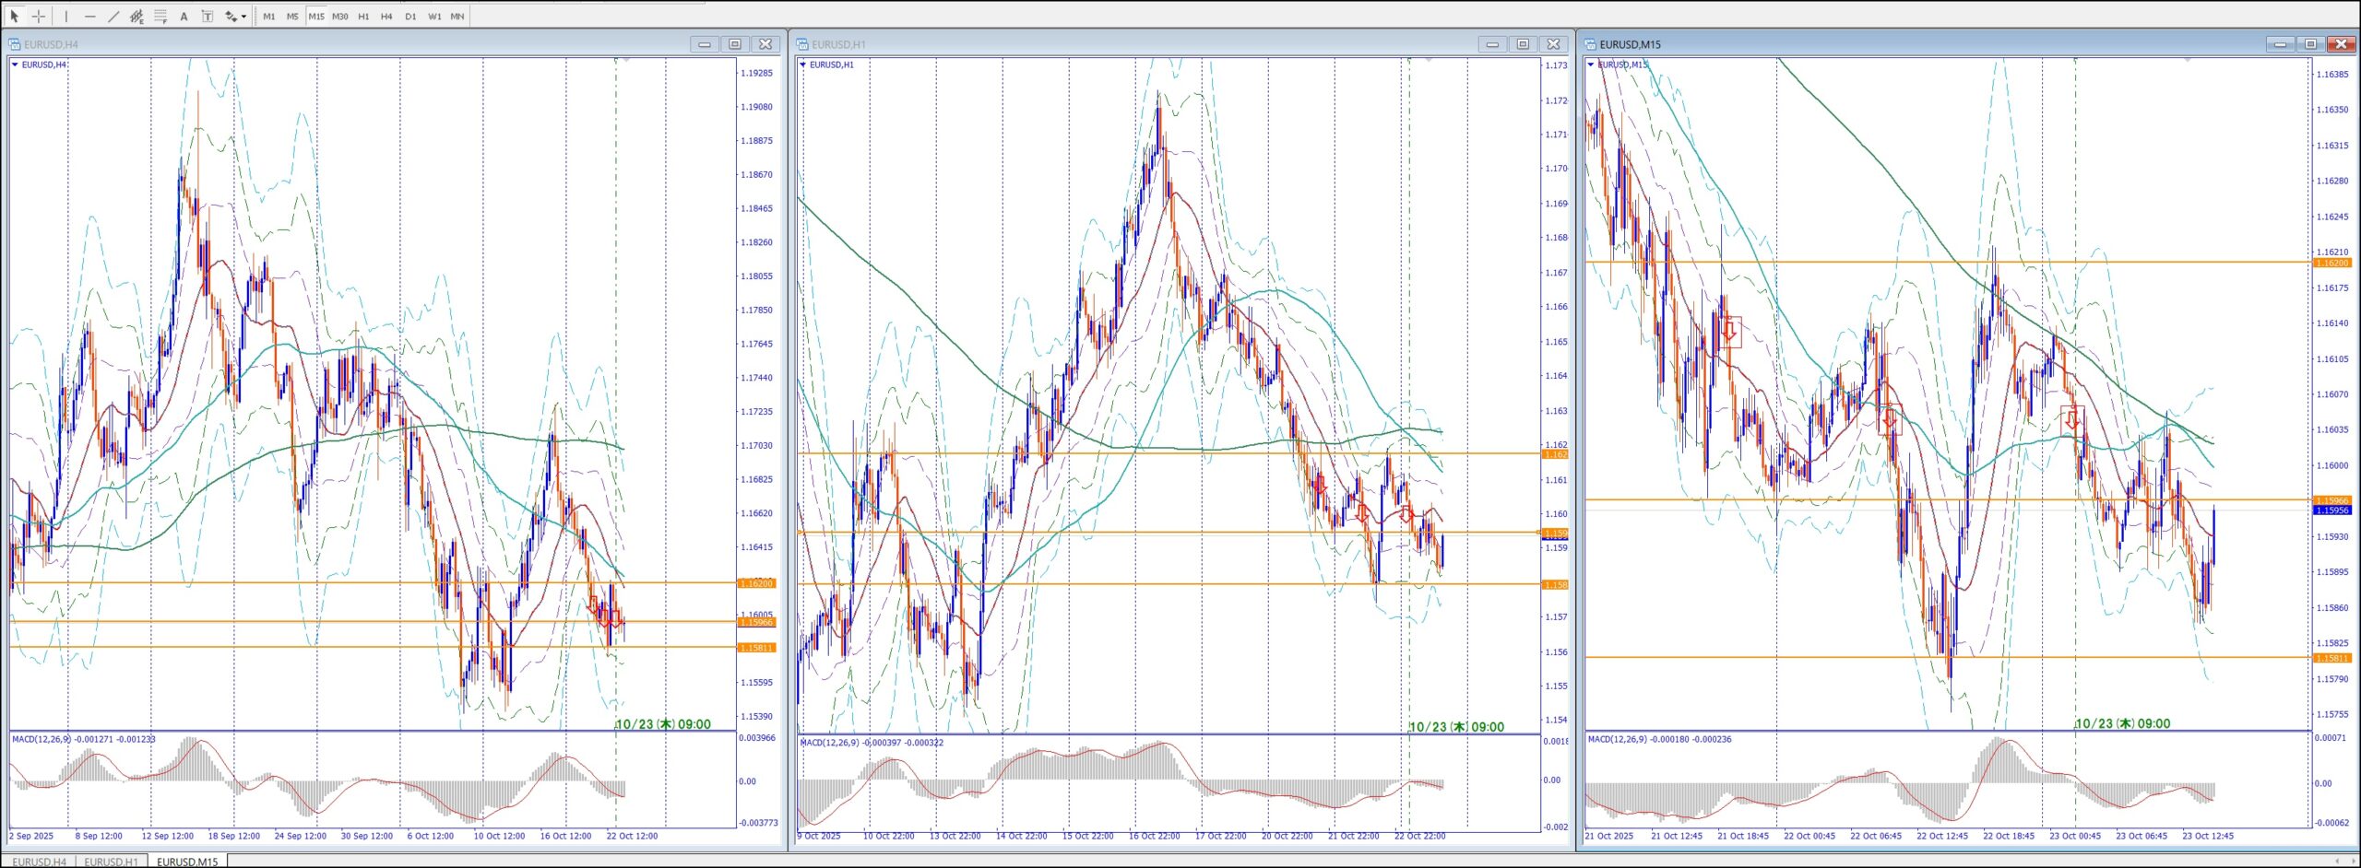The height and width of the screenshot is (868, 2361).
Task: Toggle the M1 timeframe button
Action: point(269,17)
